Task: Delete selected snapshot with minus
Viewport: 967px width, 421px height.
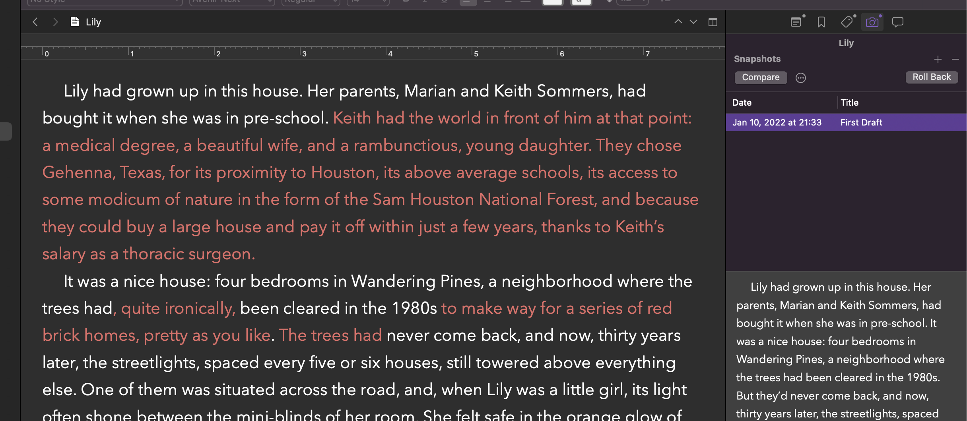Action: click(955, 59)
